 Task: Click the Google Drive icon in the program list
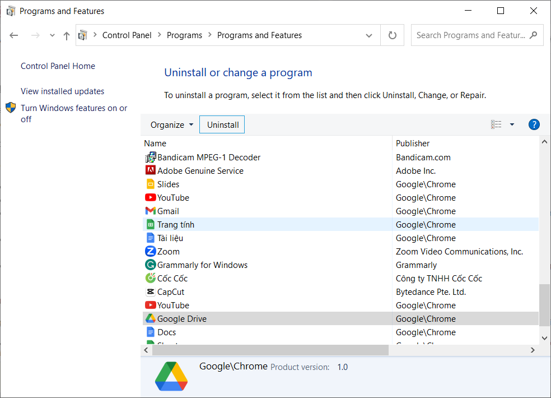pos(151,318)
